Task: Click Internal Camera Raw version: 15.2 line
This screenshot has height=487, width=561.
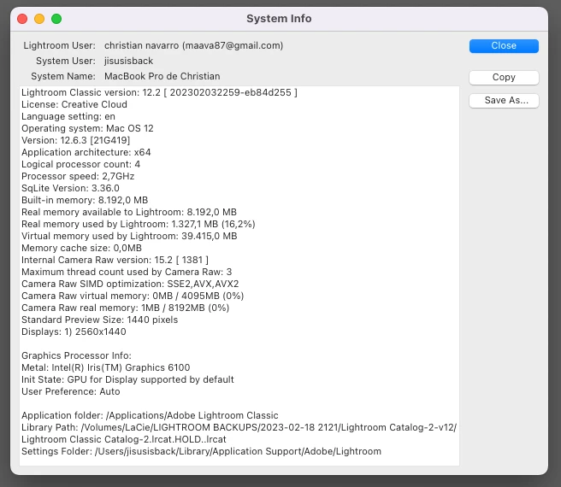Action: click(x=115, y=260)
